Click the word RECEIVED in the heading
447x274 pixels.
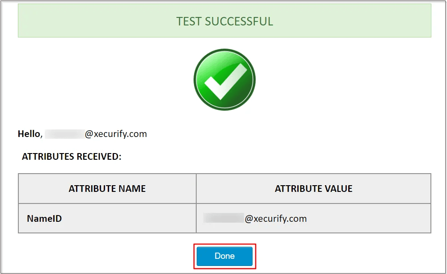pyautogui.click(x=99, y=157)
